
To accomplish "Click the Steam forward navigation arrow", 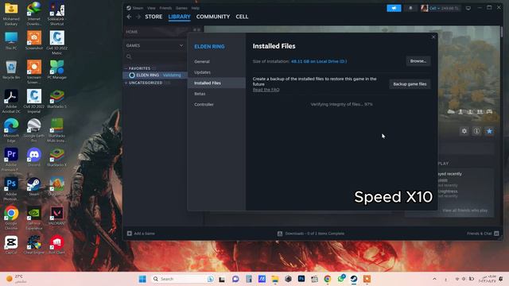I will coord(138,17).
